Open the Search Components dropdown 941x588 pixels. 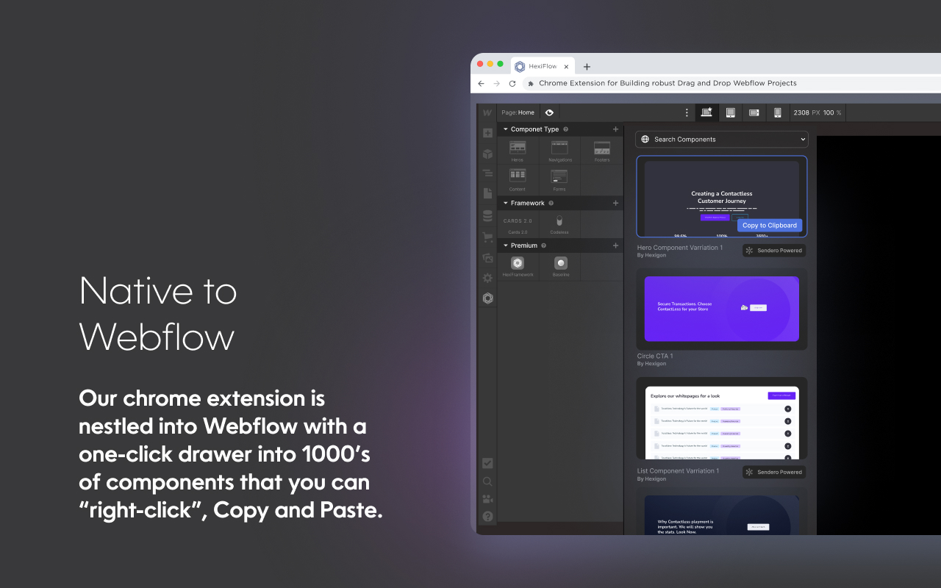[x=721, y=139]
